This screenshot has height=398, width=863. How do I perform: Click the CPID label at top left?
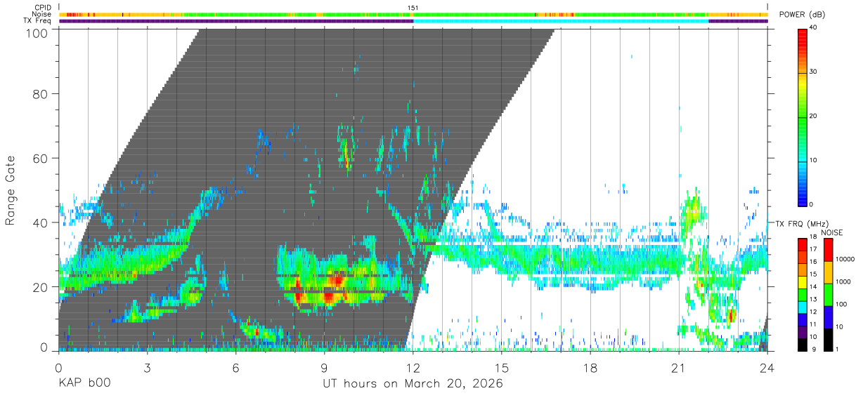[x=42, y=8]
